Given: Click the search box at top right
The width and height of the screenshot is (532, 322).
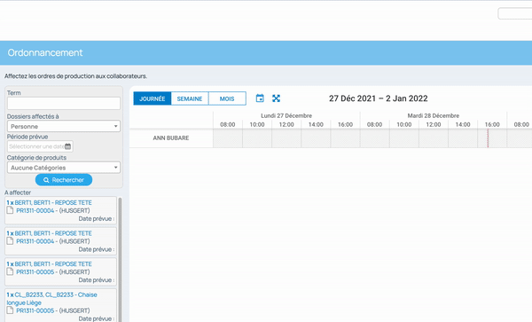Looking at the screenshot, I should pos(514,13).
